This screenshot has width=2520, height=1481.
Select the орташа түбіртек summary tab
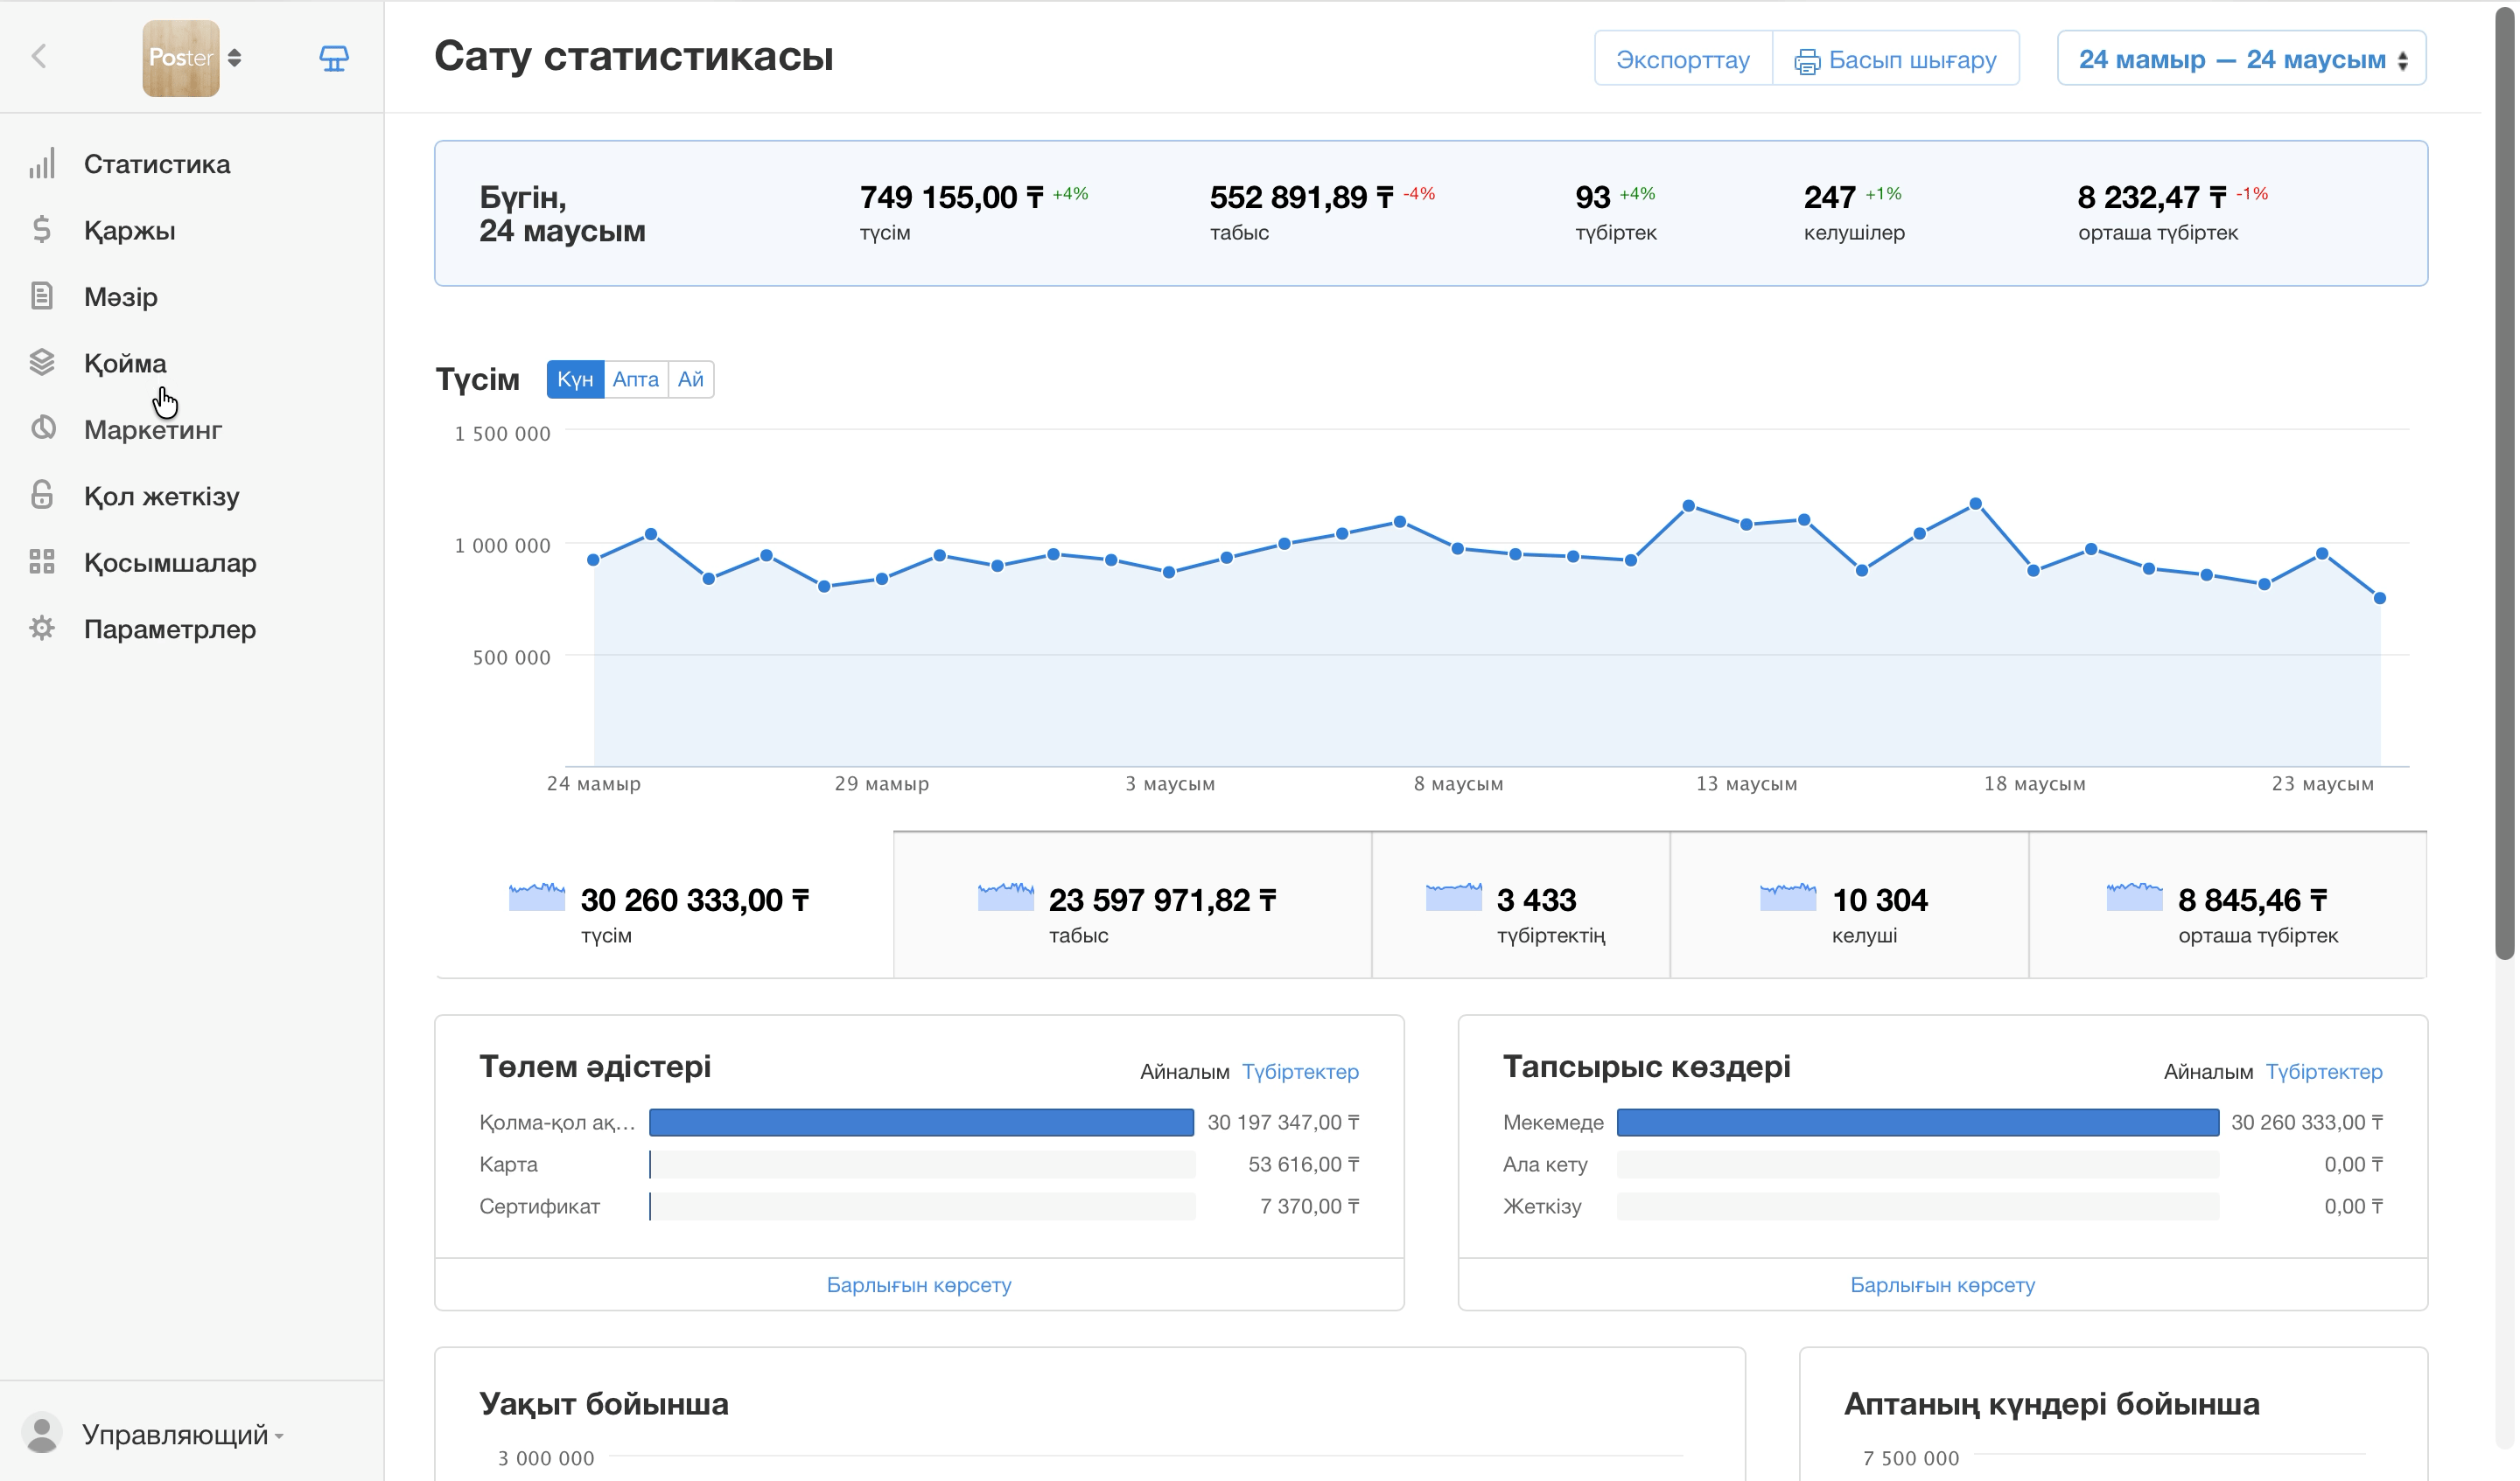coord(2228,906)
